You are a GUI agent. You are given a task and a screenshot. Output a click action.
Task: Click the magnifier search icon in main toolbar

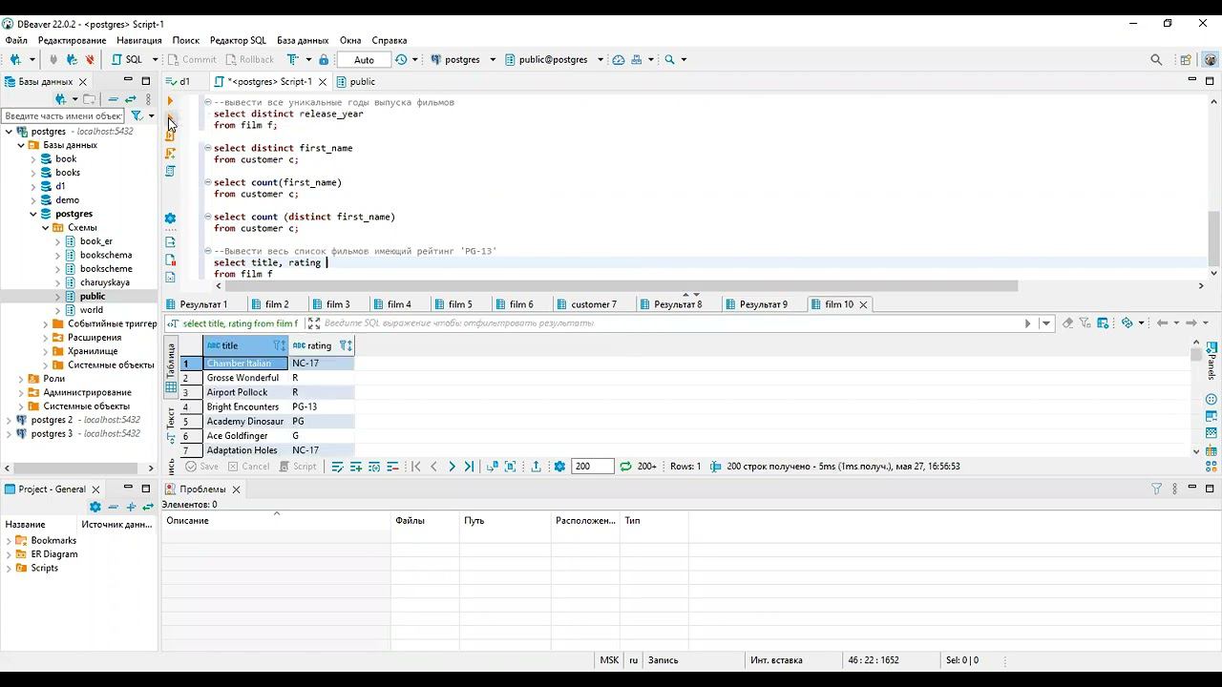tap(669, 59)
